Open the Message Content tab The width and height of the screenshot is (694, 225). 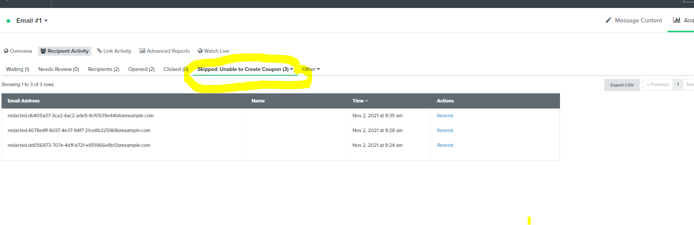[634, 20]
